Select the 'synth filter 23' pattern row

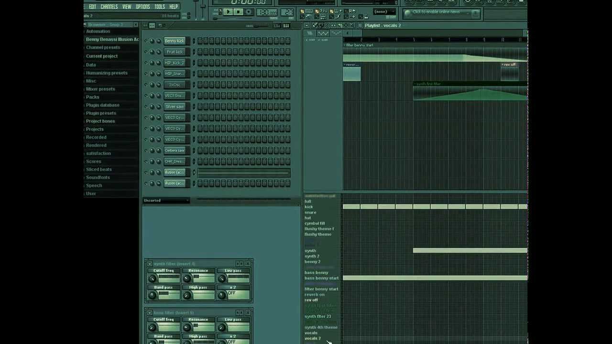pos(317,317)
